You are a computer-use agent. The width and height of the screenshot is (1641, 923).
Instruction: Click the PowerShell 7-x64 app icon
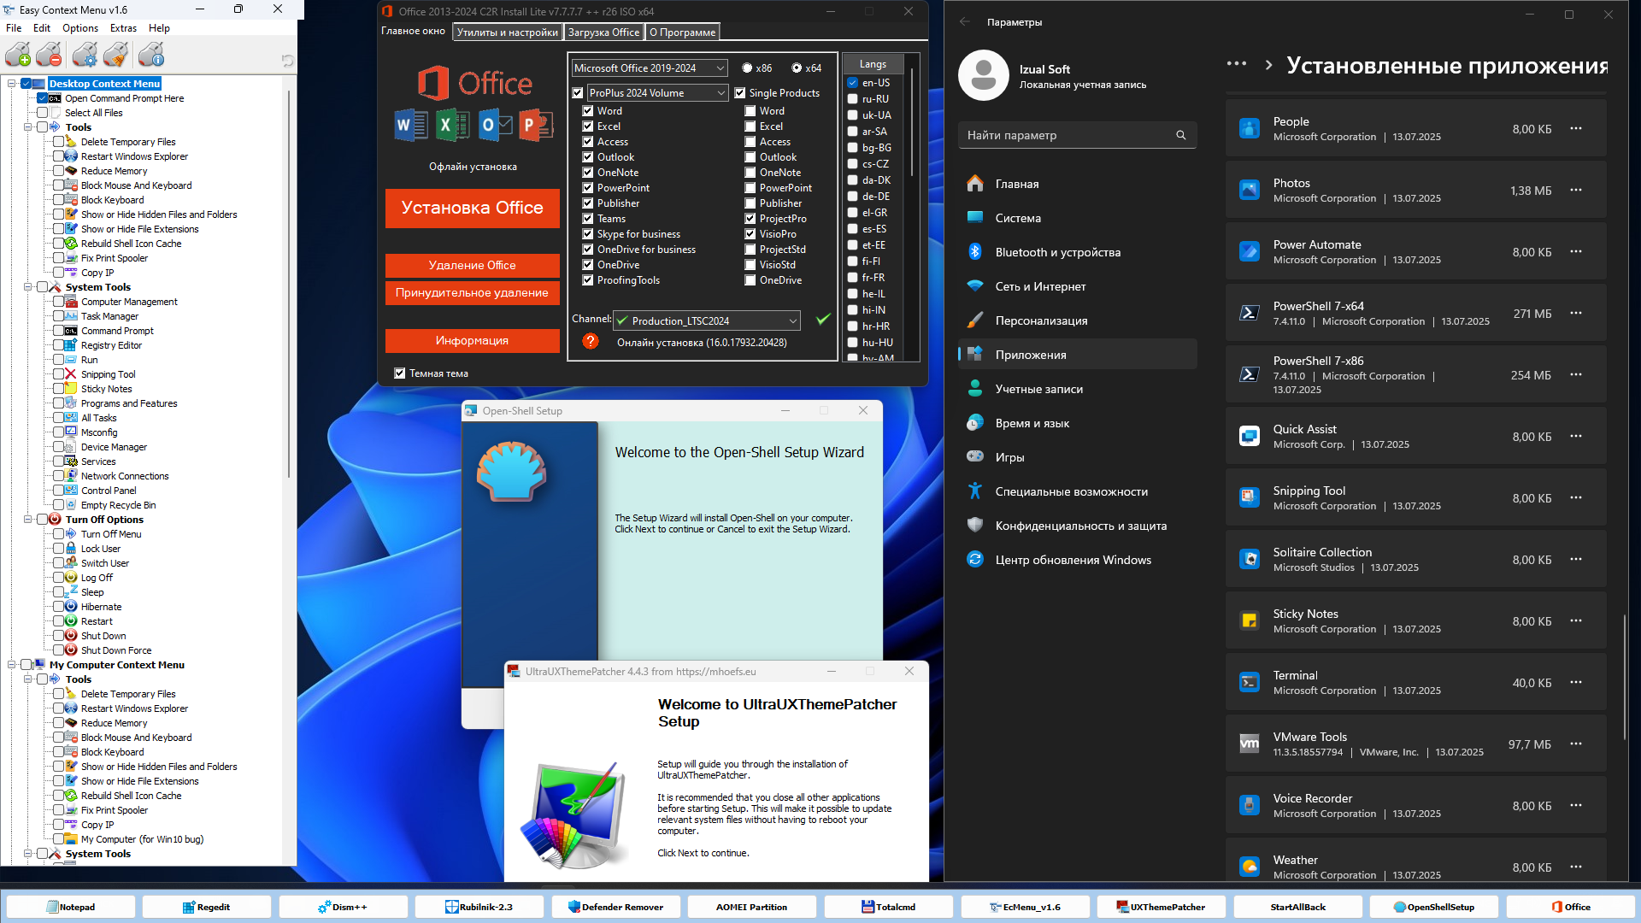(x=1250, y=313)
